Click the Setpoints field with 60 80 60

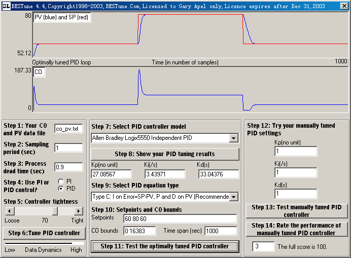[180, 218]
